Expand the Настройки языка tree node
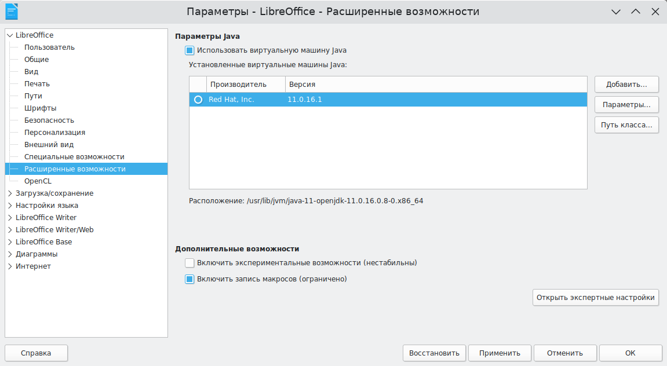Screen dimensions: 667x366 point(10,206)
